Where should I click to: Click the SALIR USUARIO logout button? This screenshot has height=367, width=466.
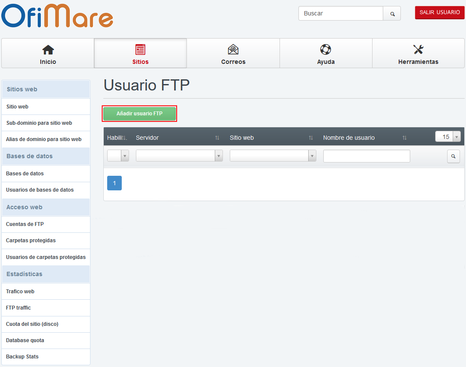pyautogui.click(x=439, y=12)
